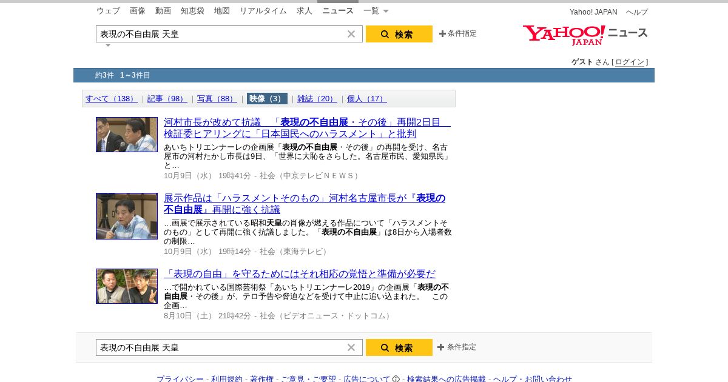Click the top 検索 button
This screenshot has width=728, height=382.
click(x=399, y=34)
